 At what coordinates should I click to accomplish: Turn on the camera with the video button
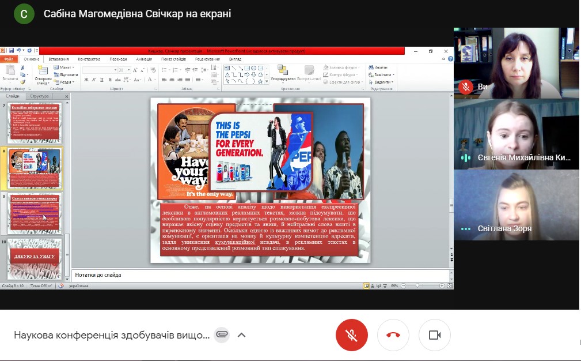point(435,334)
